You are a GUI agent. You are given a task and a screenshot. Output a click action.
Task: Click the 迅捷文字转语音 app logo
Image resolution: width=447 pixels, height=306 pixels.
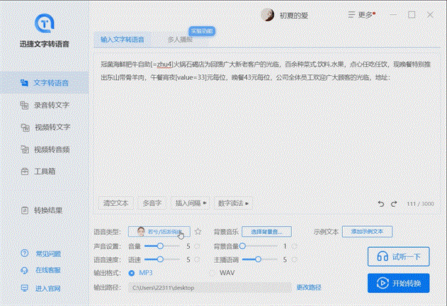click(45, 23)
